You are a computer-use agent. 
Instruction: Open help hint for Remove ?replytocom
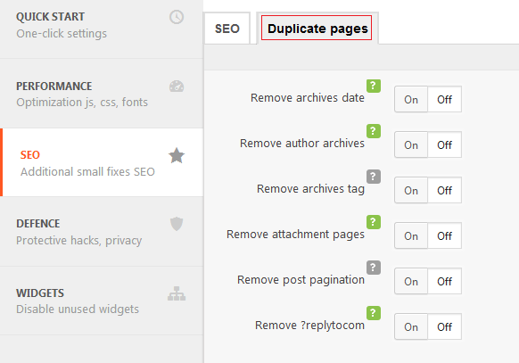click(x=374, y=313)
